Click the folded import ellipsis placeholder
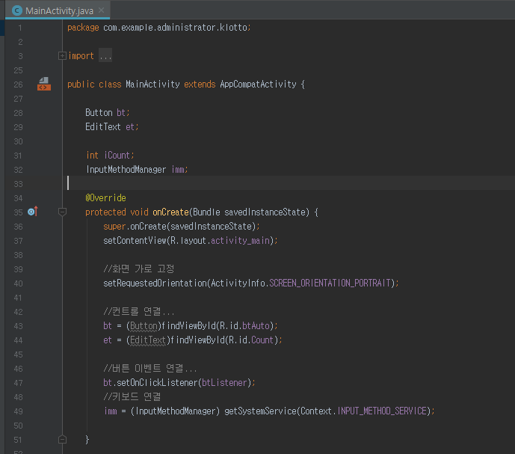This screenshot has height=454, width=515. tap(105, 56)
